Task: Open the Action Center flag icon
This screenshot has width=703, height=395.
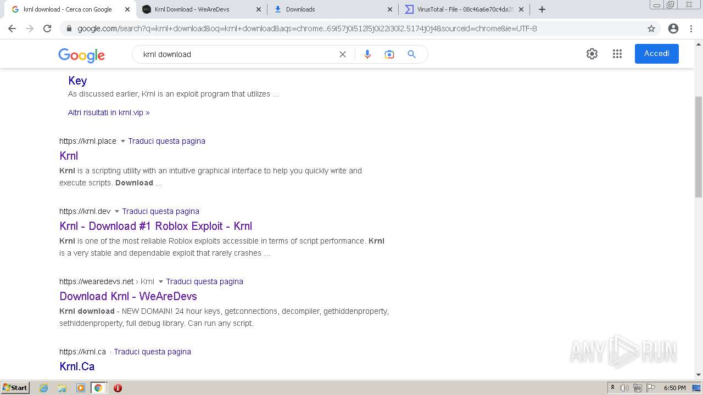Action: (651, 388)
